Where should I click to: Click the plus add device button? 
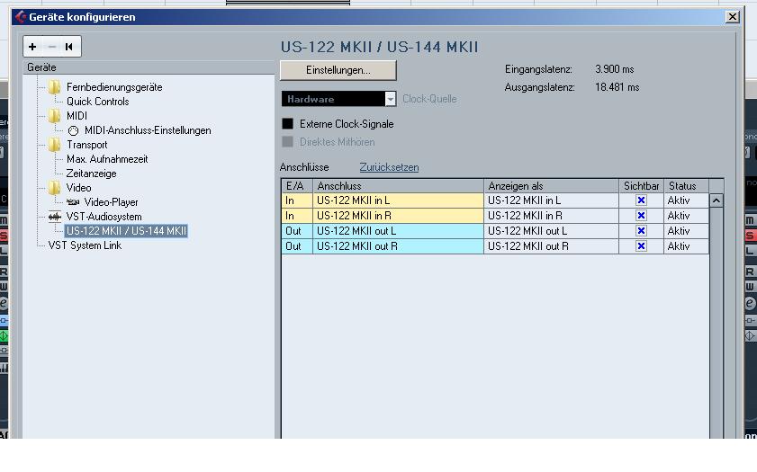(32, 47)
